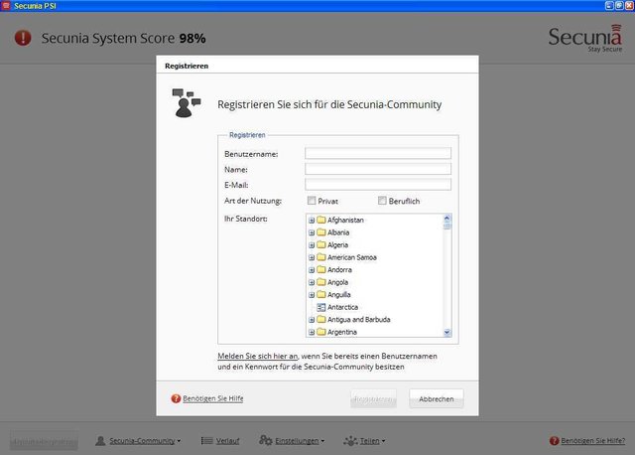This screenshot has width=635, height=455.
Task: Select the Antigua and Barbuda row label
Action: click(359, 320)
